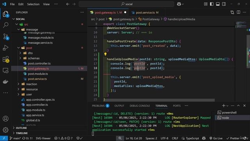Open Copilot status icon in status bar

(x=204, y=138)
